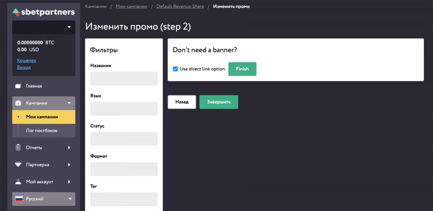433x211 pixels.
Task: Click the Назад button
Action: pyautogui.click(x=182, y=102)
